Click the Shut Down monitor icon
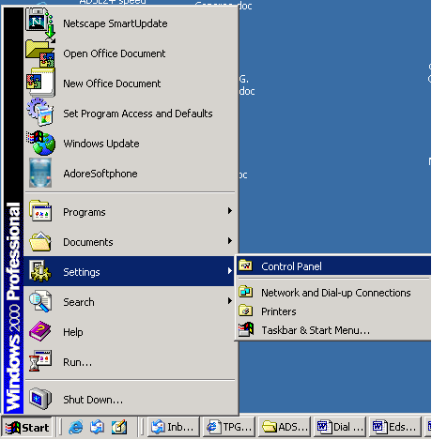 pyautogui.click(x=40, y=399)
